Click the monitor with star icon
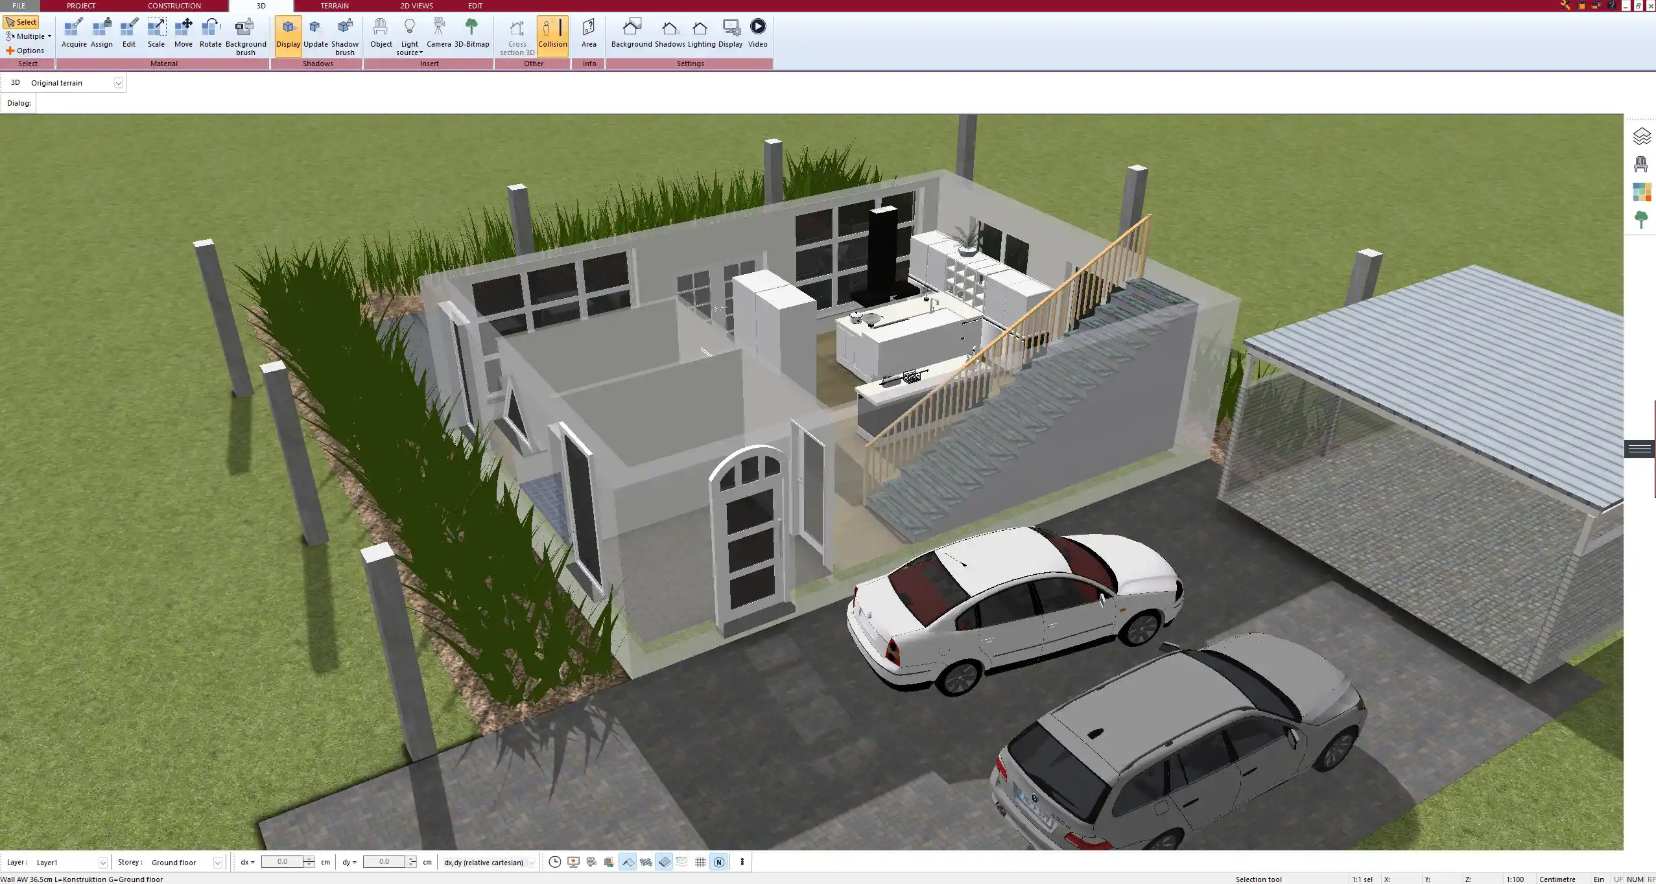This screenshot has width=1656, height=884. coord(573,862)
